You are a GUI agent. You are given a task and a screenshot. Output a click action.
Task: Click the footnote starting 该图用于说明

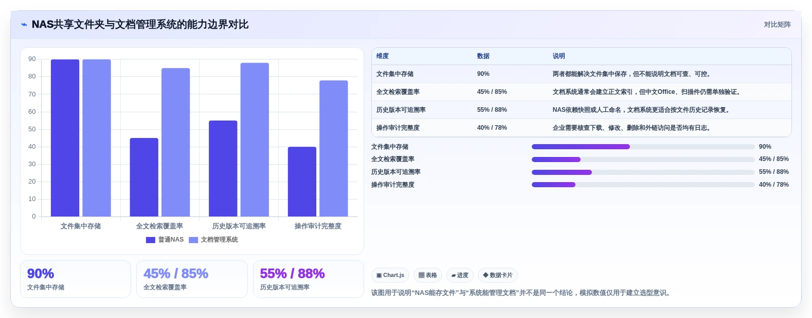(x=522, y=293)
